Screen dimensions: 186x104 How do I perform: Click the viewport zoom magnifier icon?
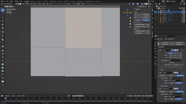(130, 18)
